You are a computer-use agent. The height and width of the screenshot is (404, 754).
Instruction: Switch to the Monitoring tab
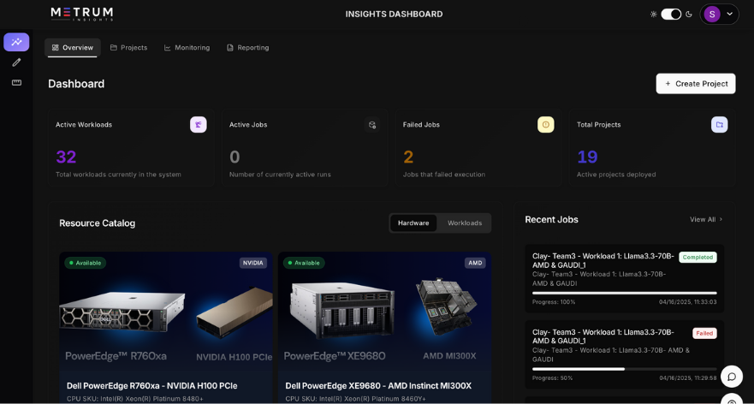tap(187, 48)
